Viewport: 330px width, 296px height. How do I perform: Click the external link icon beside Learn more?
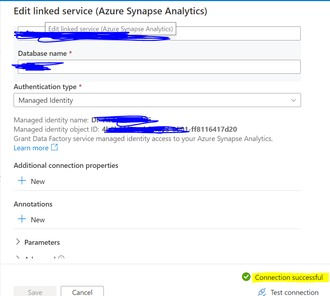(x=54, y=147)
